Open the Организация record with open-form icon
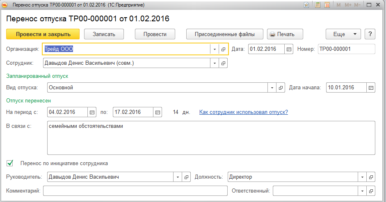Viewport: 386px width, 202px height. pos(223,49)
